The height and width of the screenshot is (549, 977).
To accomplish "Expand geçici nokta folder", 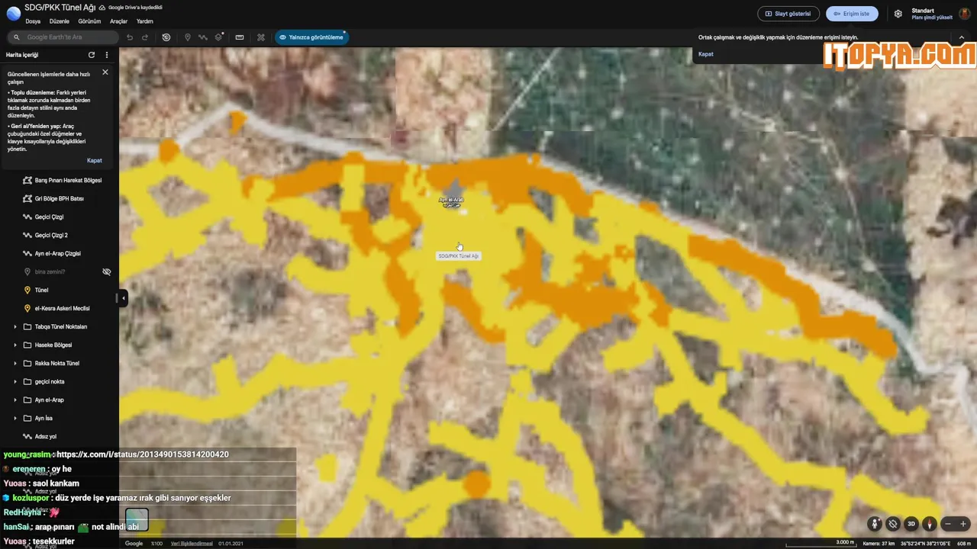I will click(x=15, y=381).
